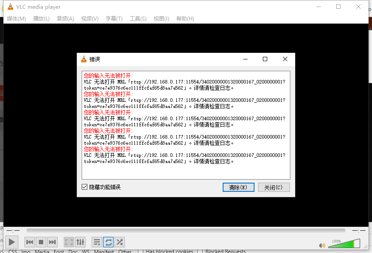
Task: Toggle random shuffle playback
Action: coord(120,242)
